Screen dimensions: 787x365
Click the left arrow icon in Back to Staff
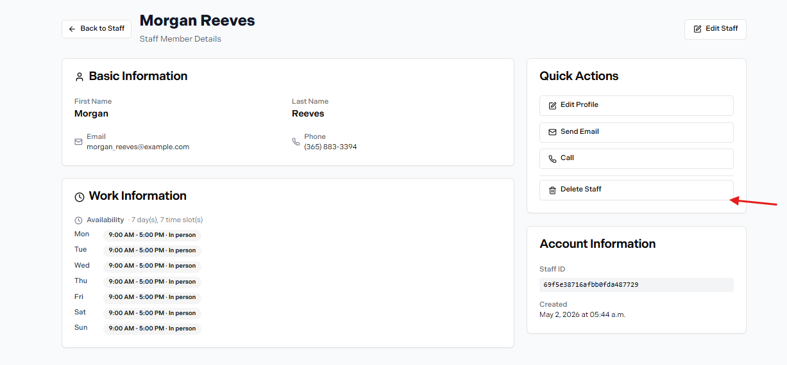(x=72, y=29)
